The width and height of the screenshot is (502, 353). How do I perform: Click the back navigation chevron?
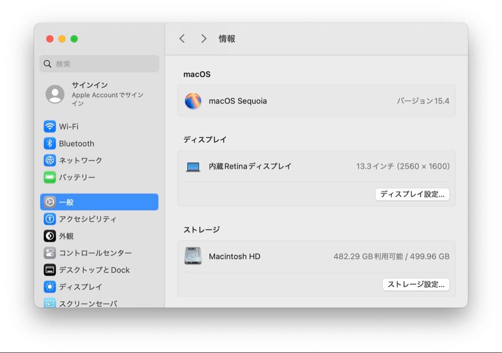coord(182,39)
